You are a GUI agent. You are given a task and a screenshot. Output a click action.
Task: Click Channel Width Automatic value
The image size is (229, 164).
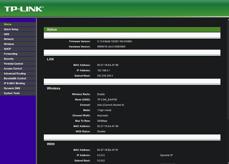[x=103, y=116]
